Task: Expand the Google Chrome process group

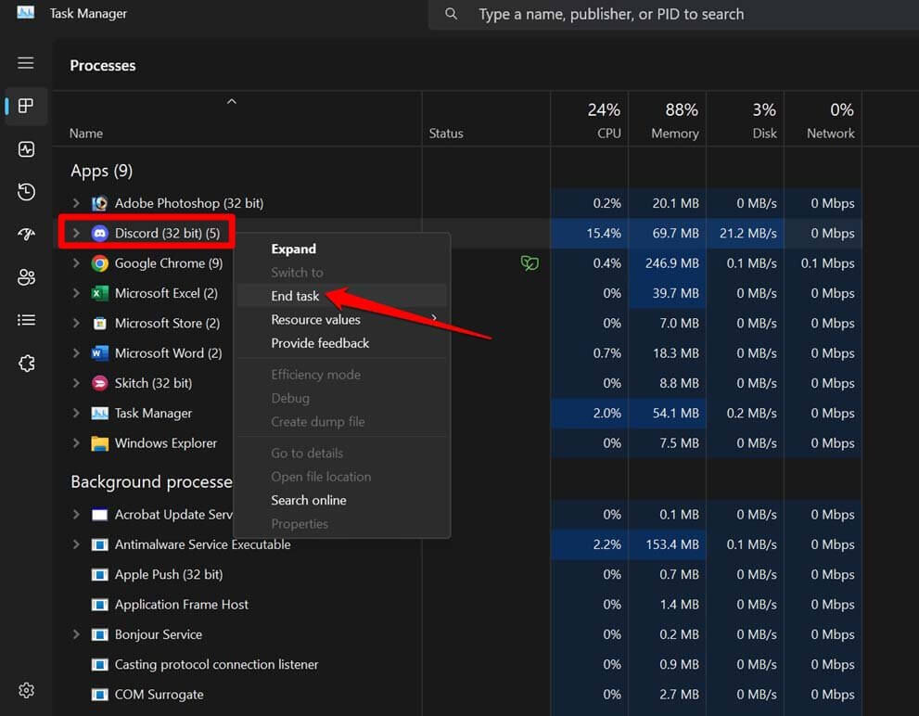Action: [76, 263]
